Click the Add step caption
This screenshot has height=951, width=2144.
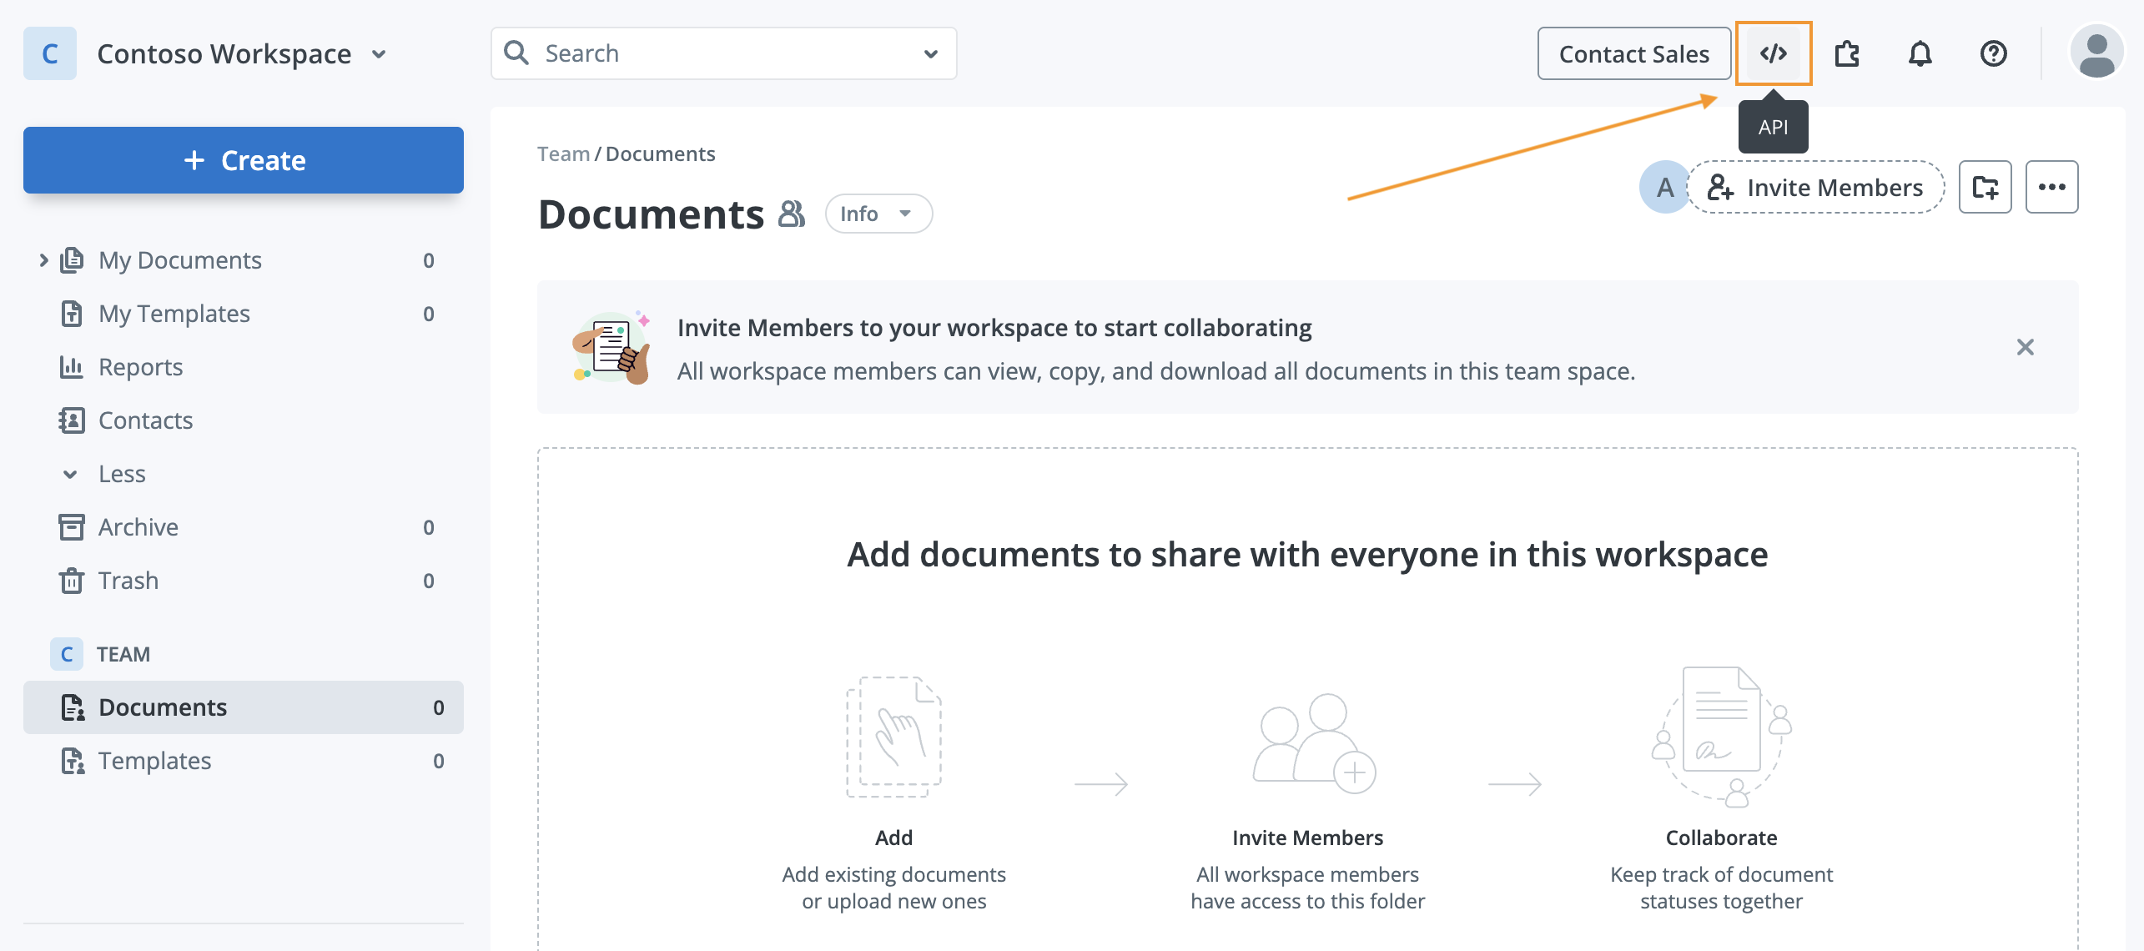[893, 838]
